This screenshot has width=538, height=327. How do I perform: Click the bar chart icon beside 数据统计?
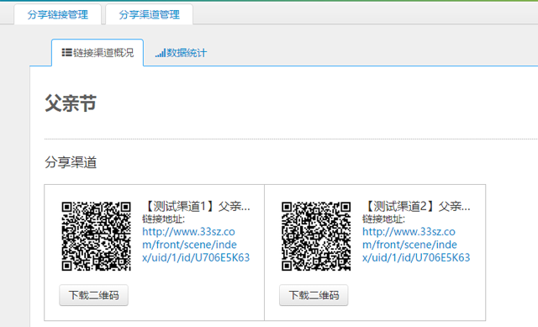[161, 53]
